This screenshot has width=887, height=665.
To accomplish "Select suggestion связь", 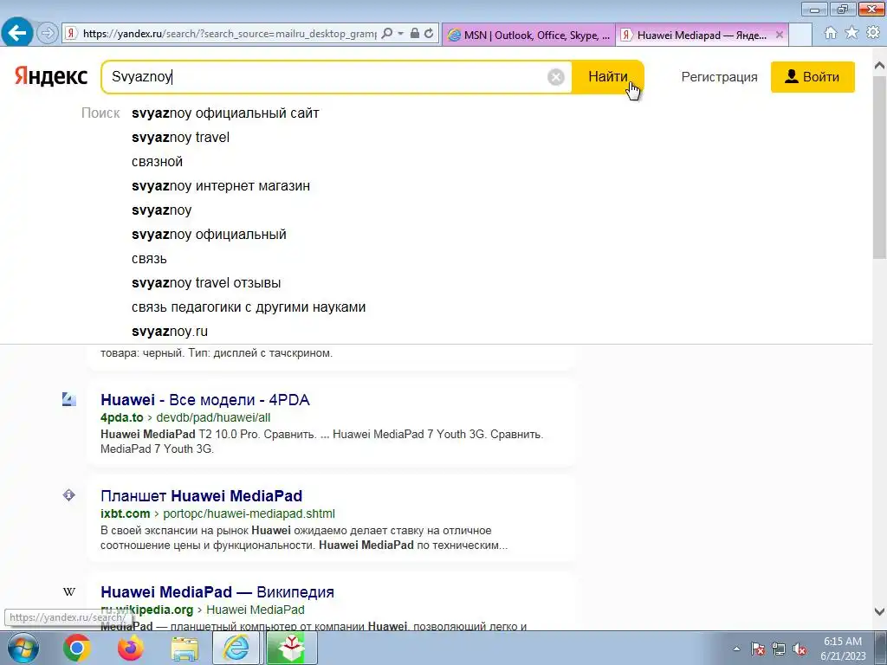I will pyautogui.click(x=149, y=259).
